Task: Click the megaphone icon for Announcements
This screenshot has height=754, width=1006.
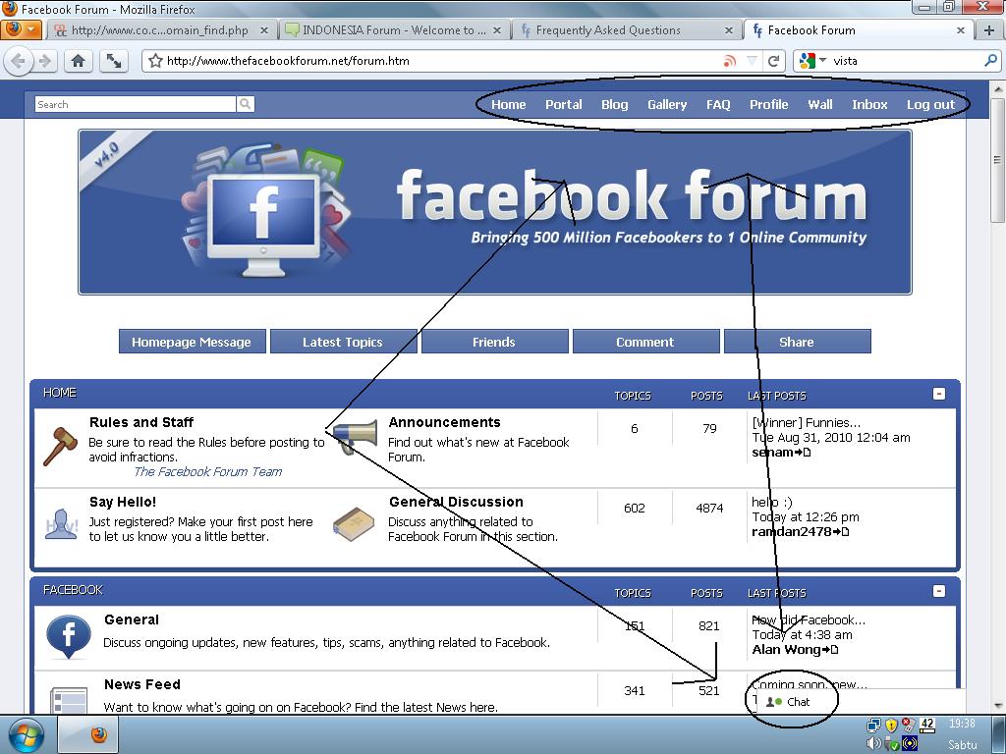Action: 355,437
